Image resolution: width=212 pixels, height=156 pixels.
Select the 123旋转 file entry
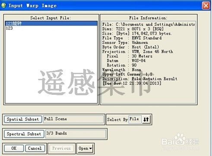(51, 23)
